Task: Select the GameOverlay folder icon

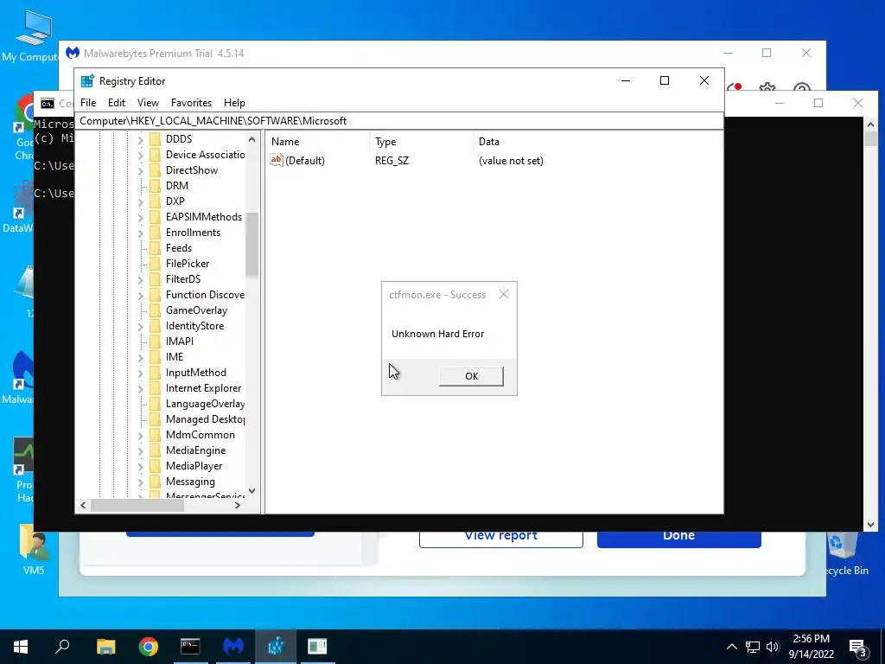Action: (156, 310)
